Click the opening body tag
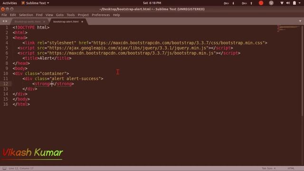 [20, 68]
